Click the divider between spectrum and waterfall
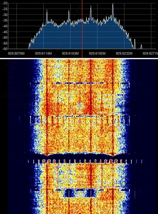 (79, 59)
